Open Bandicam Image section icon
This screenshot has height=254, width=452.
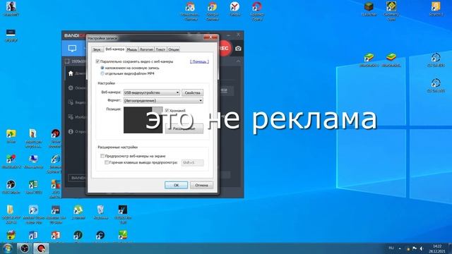71,117
